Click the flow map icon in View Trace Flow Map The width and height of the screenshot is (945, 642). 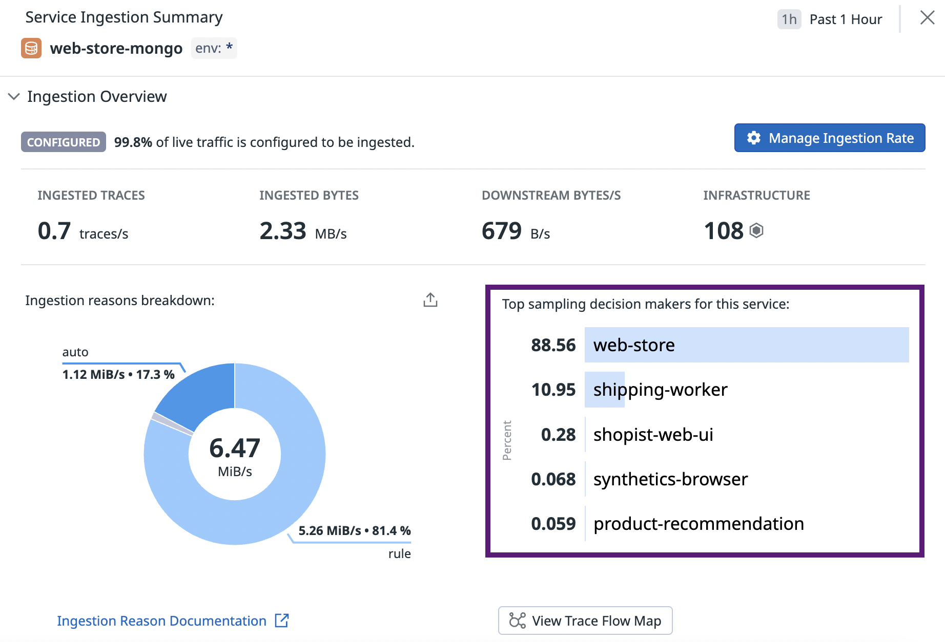[x=517, y=620]
